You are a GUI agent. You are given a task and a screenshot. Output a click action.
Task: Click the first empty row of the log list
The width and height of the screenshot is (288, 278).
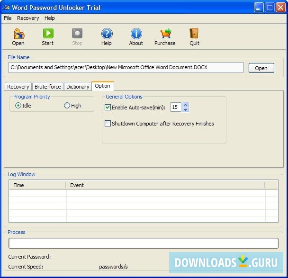(x=144, y=193)
